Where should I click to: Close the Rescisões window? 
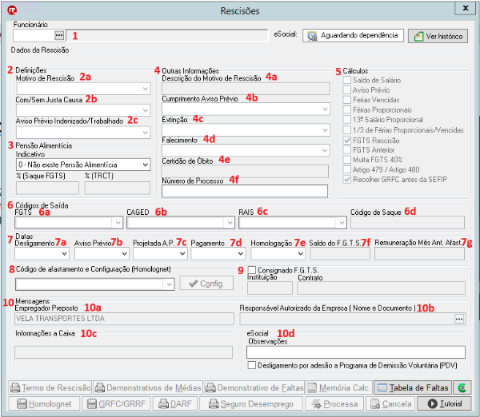[x=465, y=8]
